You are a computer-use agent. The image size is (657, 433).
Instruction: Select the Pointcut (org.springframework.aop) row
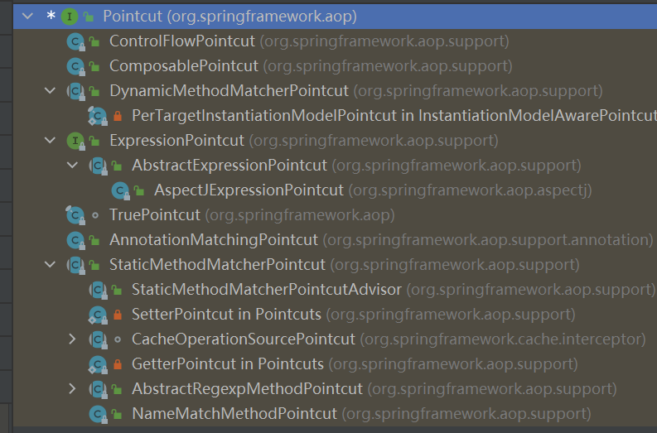point(336,17)
